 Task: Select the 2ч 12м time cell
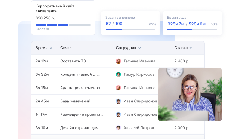42,61
